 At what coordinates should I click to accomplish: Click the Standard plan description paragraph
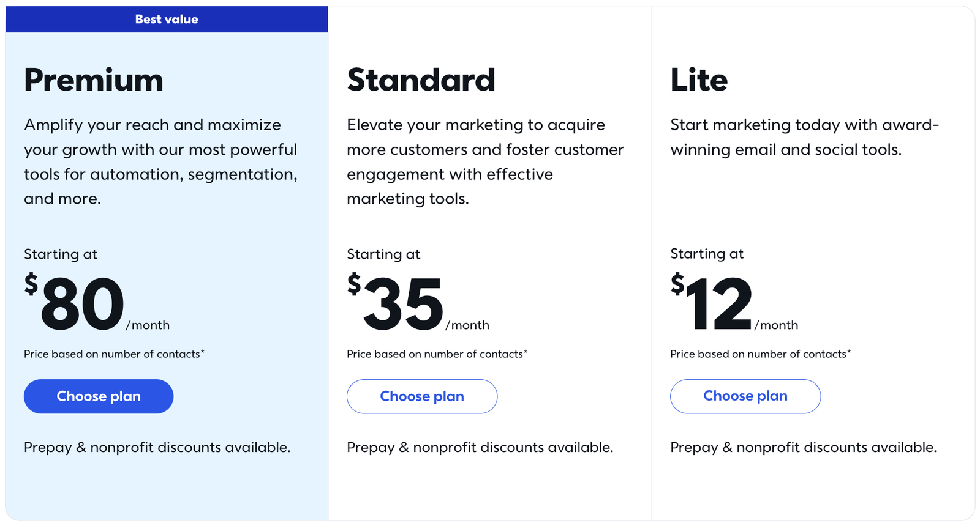(485, 162)
